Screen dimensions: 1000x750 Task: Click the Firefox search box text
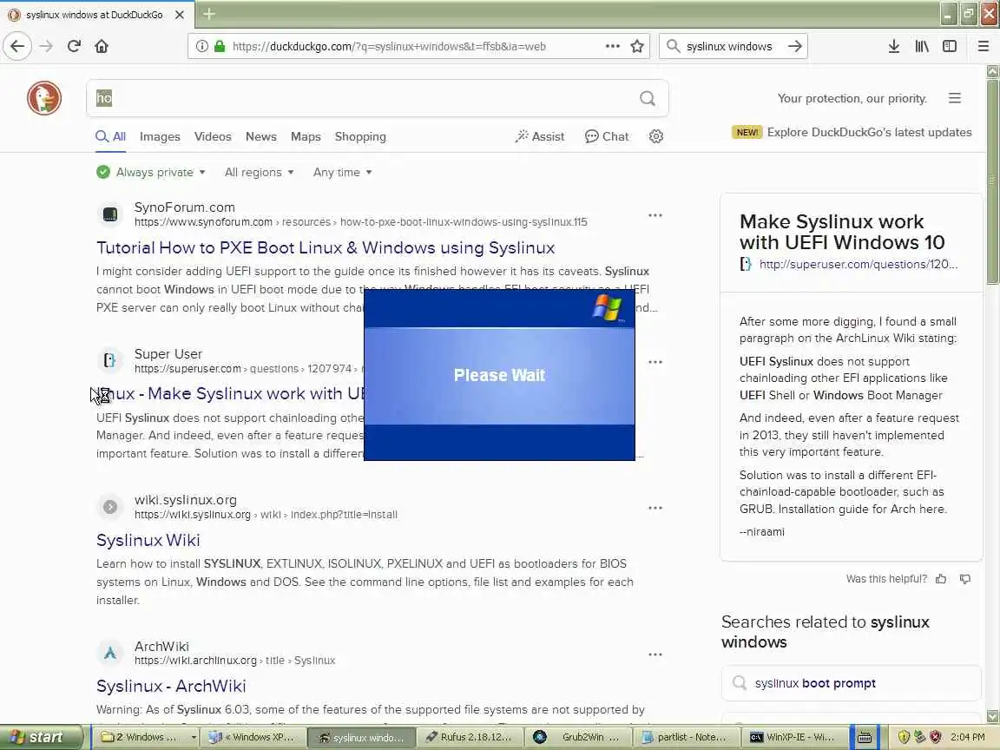click(729, 46)
